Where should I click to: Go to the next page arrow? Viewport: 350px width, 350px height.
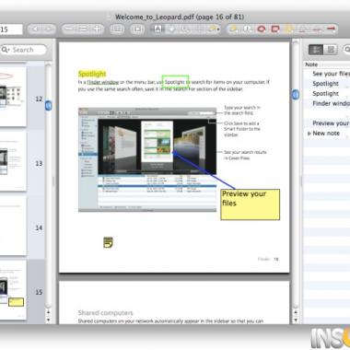pyautogui.click(x=49, y=29)
